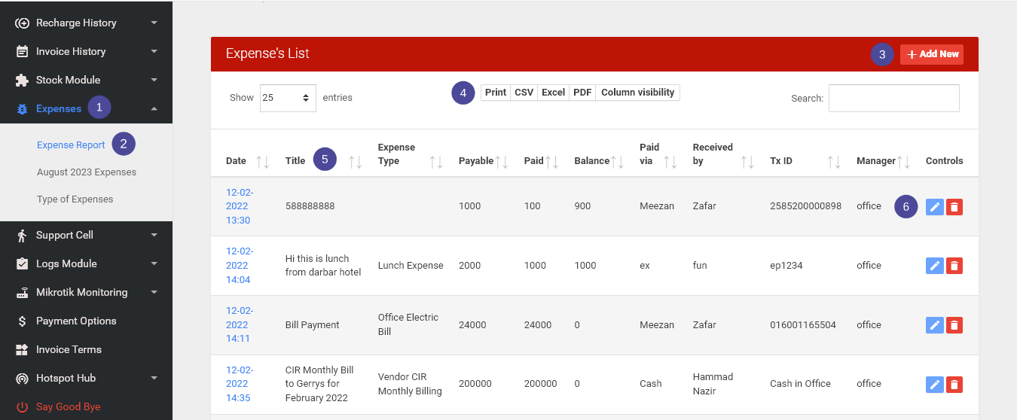Click the Expenses bug icon in sidebar
Viewport: 1017px width, 420px height.
pyautogui.click(x=22, y=109)
